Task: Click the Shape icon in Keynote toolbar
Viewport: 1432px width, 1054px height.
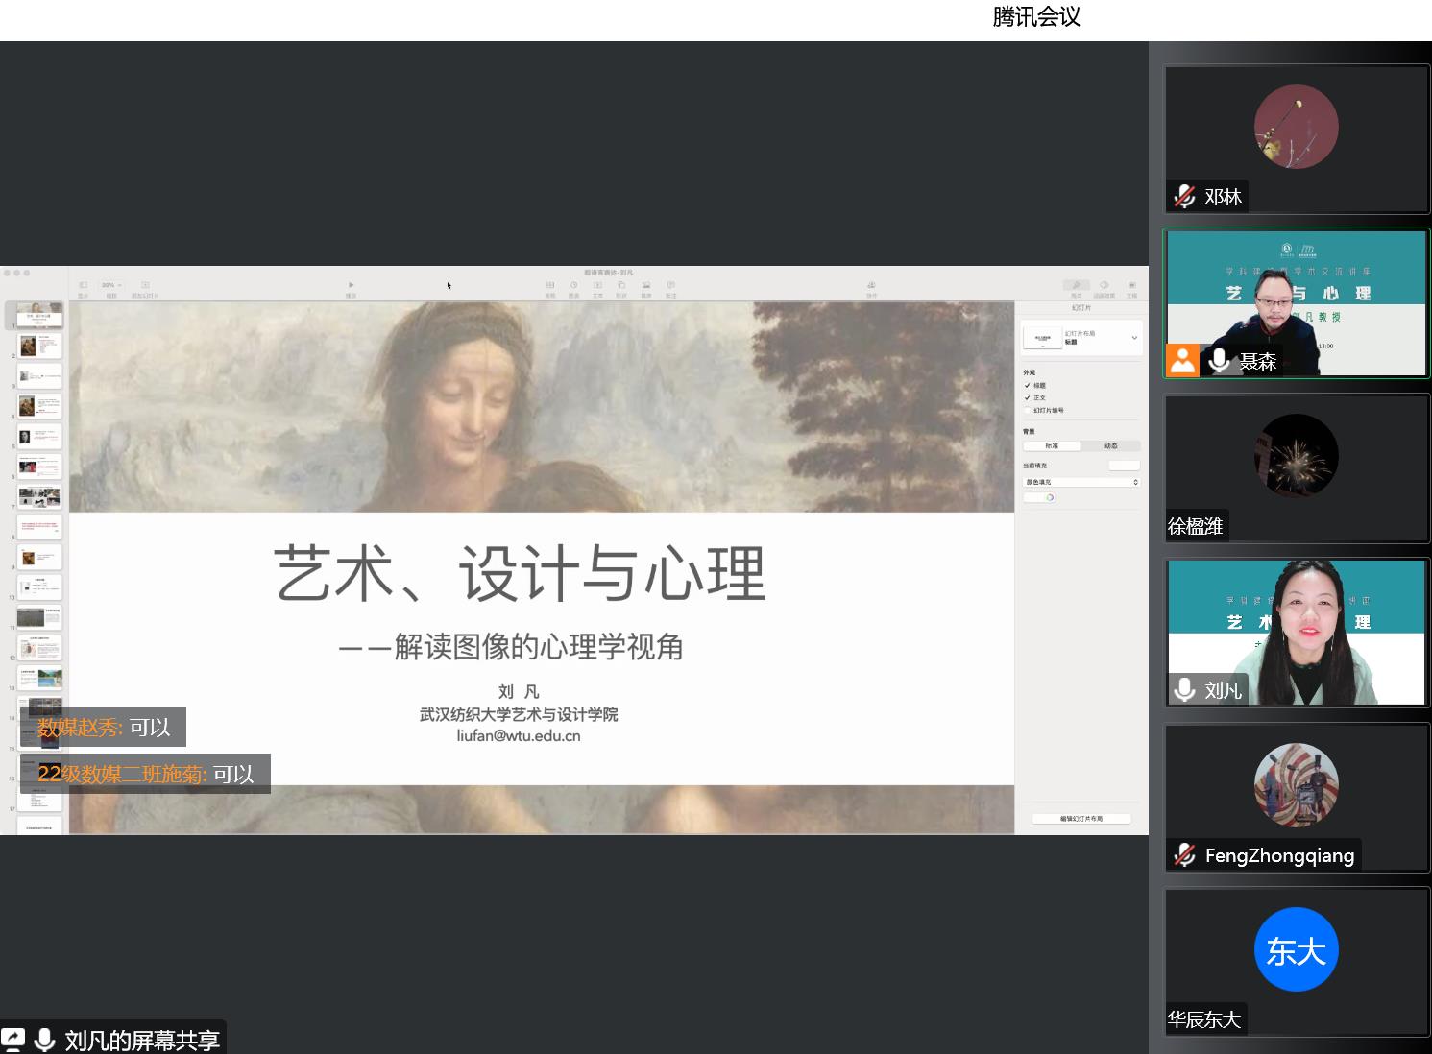Action: coord(621,285)
